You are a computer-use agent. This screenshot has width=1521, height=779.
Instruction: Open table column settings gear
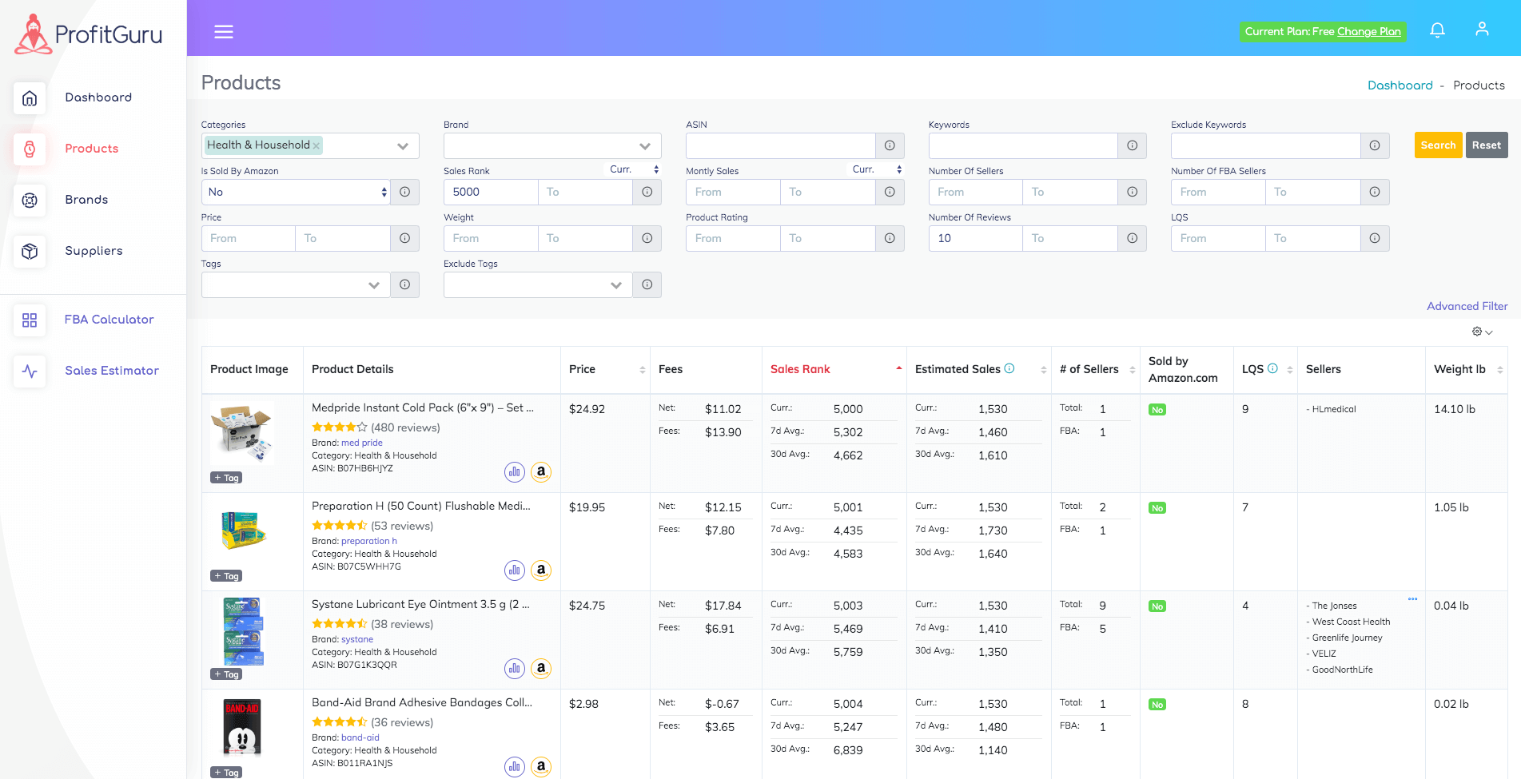(x=1483, y=332)
